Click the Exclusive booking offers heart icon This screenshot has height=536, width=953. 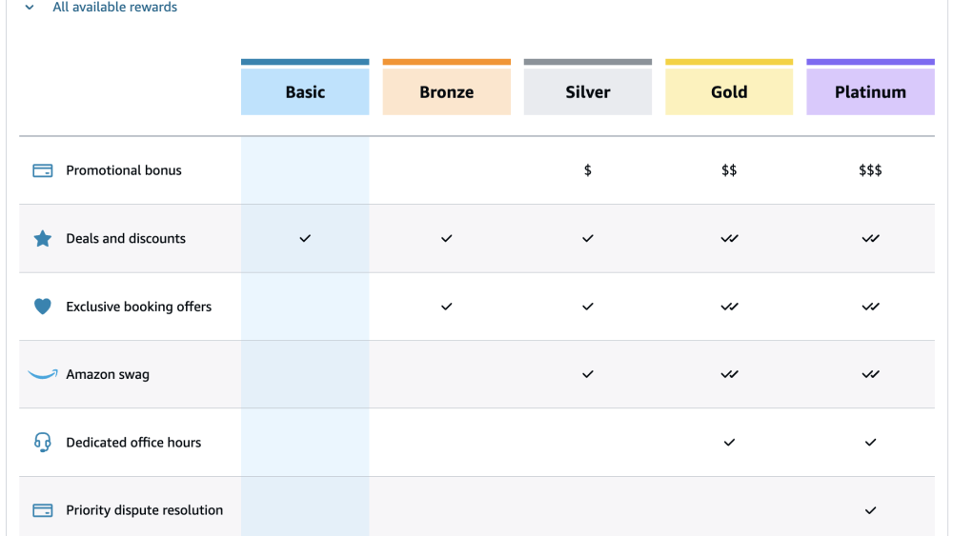[x=43, y=307]
